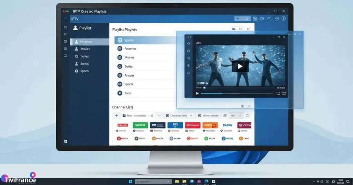
Task: Select the DAEIN channel logo
Action: 228,125
